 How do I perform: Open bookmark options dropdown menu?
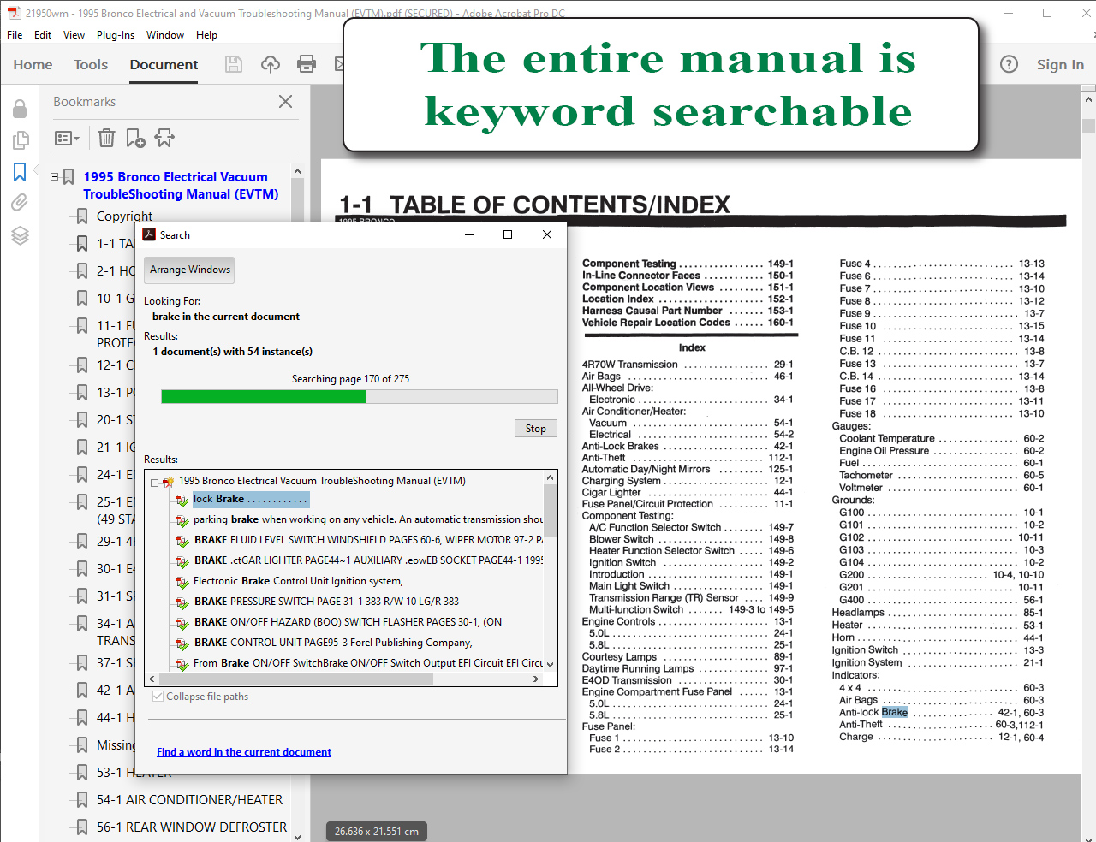(x=67, y=138)
